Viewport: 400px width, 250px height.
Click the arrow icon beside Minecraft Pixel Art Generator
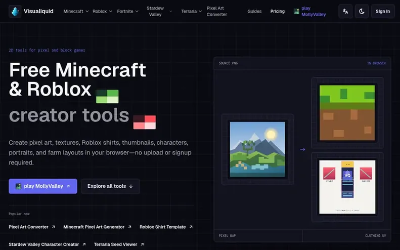tap(129, 227)
